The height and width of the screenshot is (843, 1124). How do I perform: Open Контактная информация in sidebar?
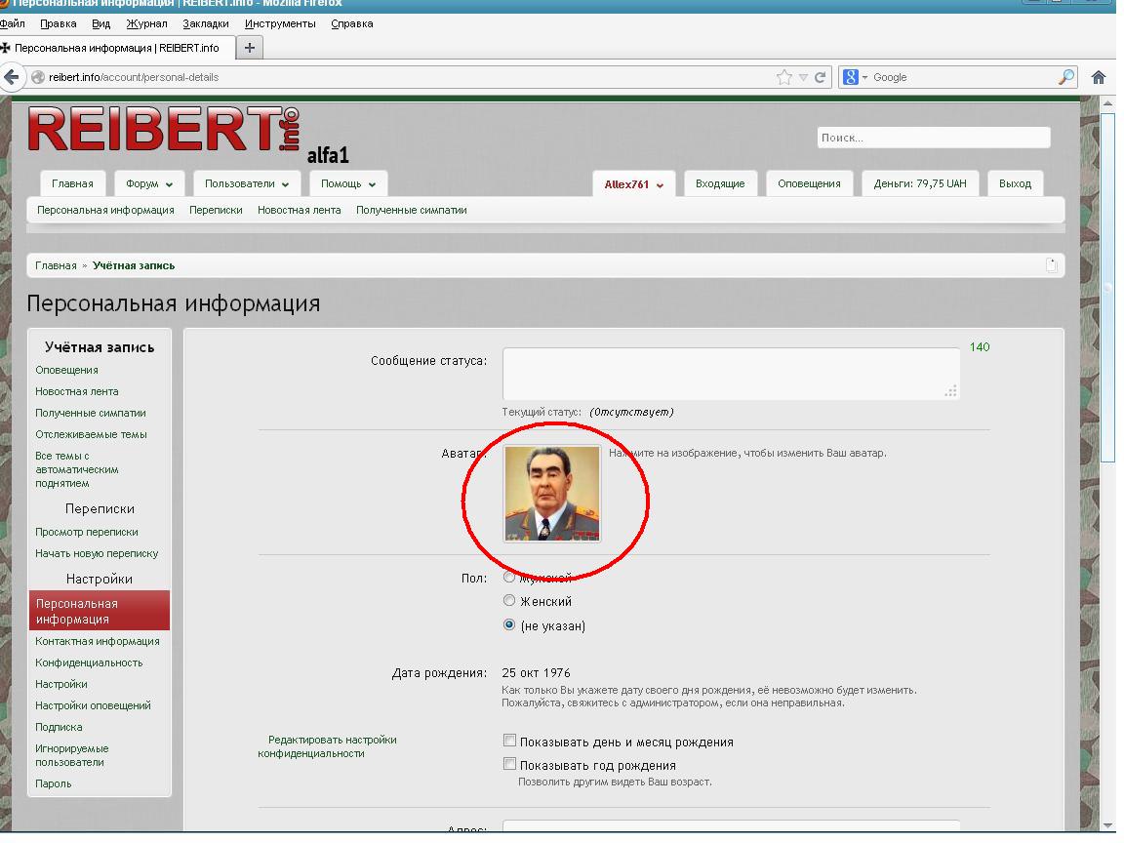(98, 641)
